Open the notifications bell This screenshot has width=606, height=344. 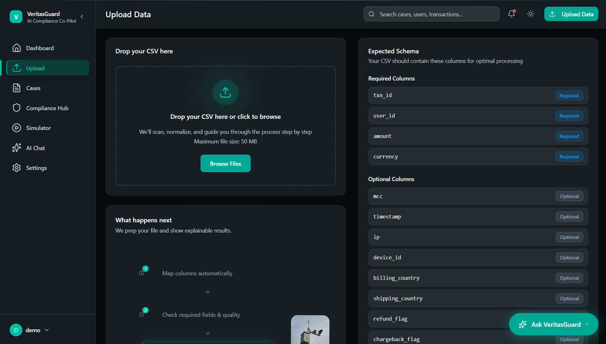[511, 14]
